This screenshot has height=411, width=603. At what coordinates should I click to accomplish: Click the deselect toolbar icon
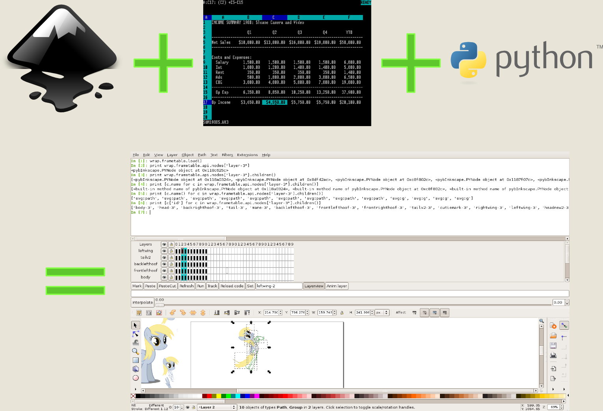pyautogui.click(x=159, y=312)
